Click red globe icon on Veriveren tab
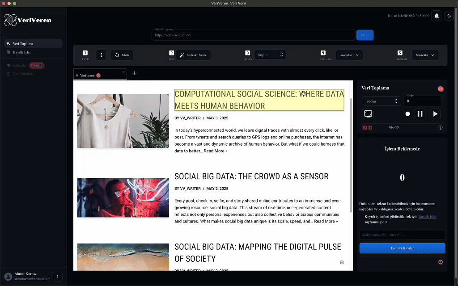This screenshot has width=458, height=286. pos(98,75)
